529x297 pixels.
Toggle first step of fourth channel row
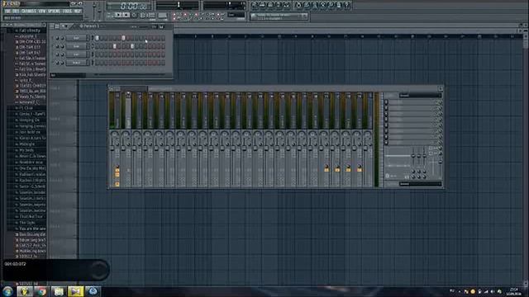(98, 63)
